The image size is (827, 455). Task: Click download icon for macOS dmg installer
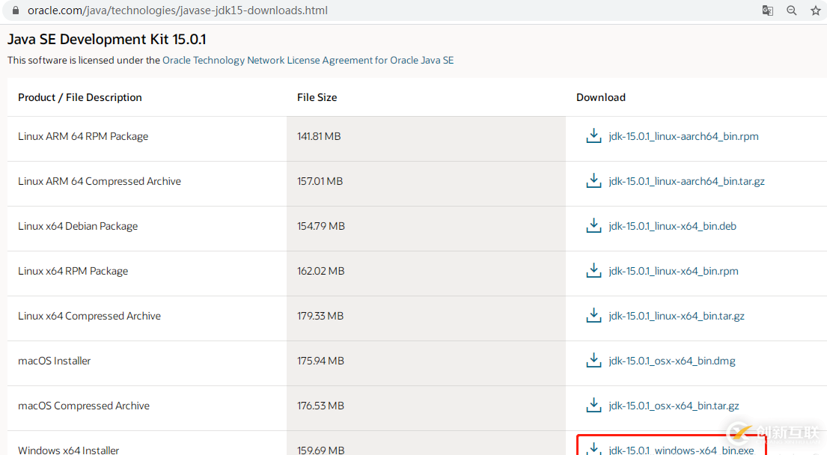[593, 361]
